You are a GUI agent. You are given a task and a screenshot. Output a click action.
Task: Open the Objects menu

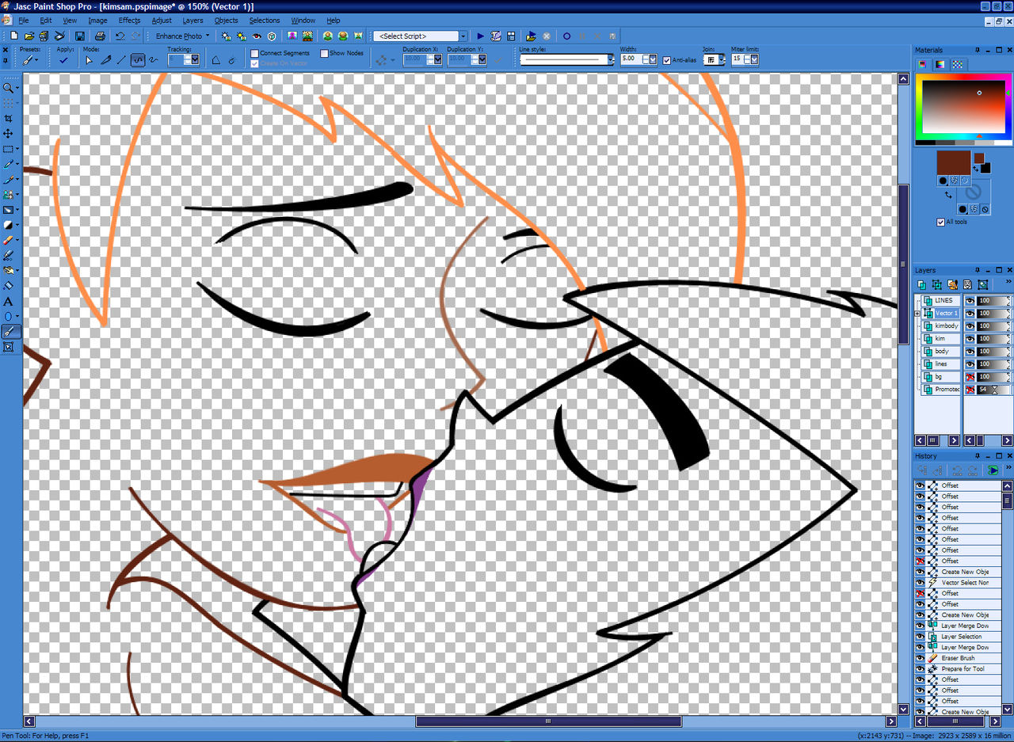point(226,21)
